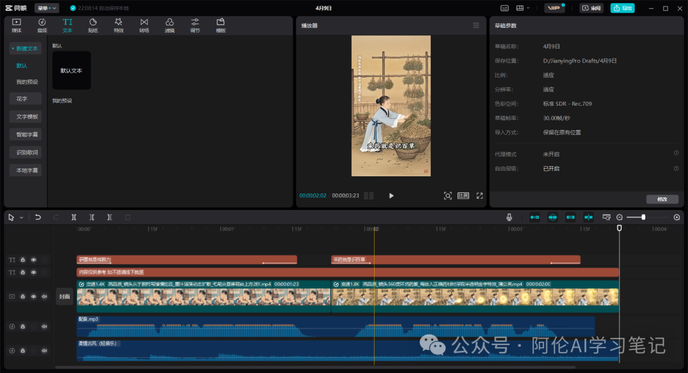Open the layout dropdown arrow in title bar
This screenshot has width=688, height=373.
[x=528, y=8]
